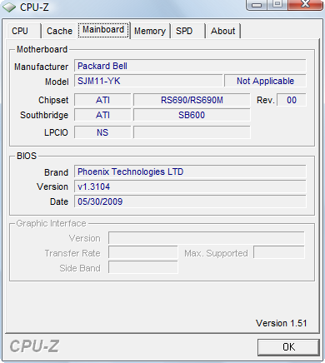Click the Side Band field

point(143,268)
